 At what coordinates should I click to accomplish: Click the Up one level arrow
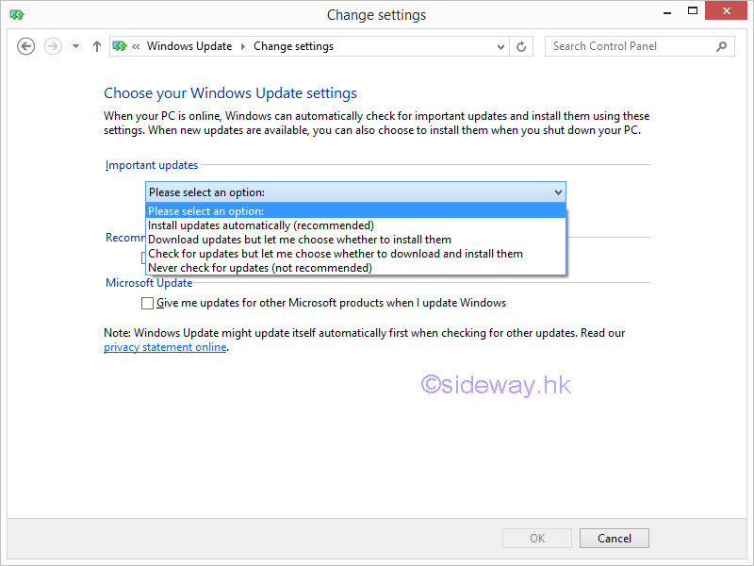pos(96,46)
